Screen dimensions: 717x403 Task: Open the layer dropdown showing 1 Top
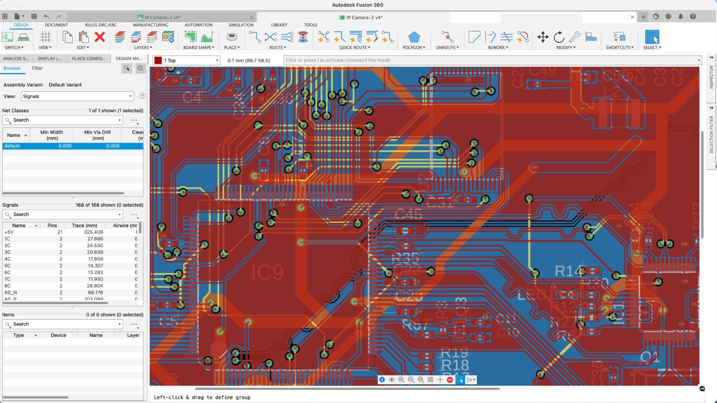(x=186, y=60)
